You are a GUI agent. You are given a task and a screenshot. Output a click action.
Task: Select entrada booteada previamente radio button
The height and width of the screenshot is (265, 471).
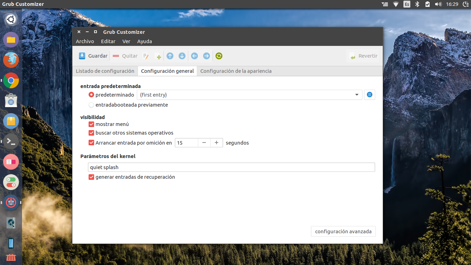91,105
